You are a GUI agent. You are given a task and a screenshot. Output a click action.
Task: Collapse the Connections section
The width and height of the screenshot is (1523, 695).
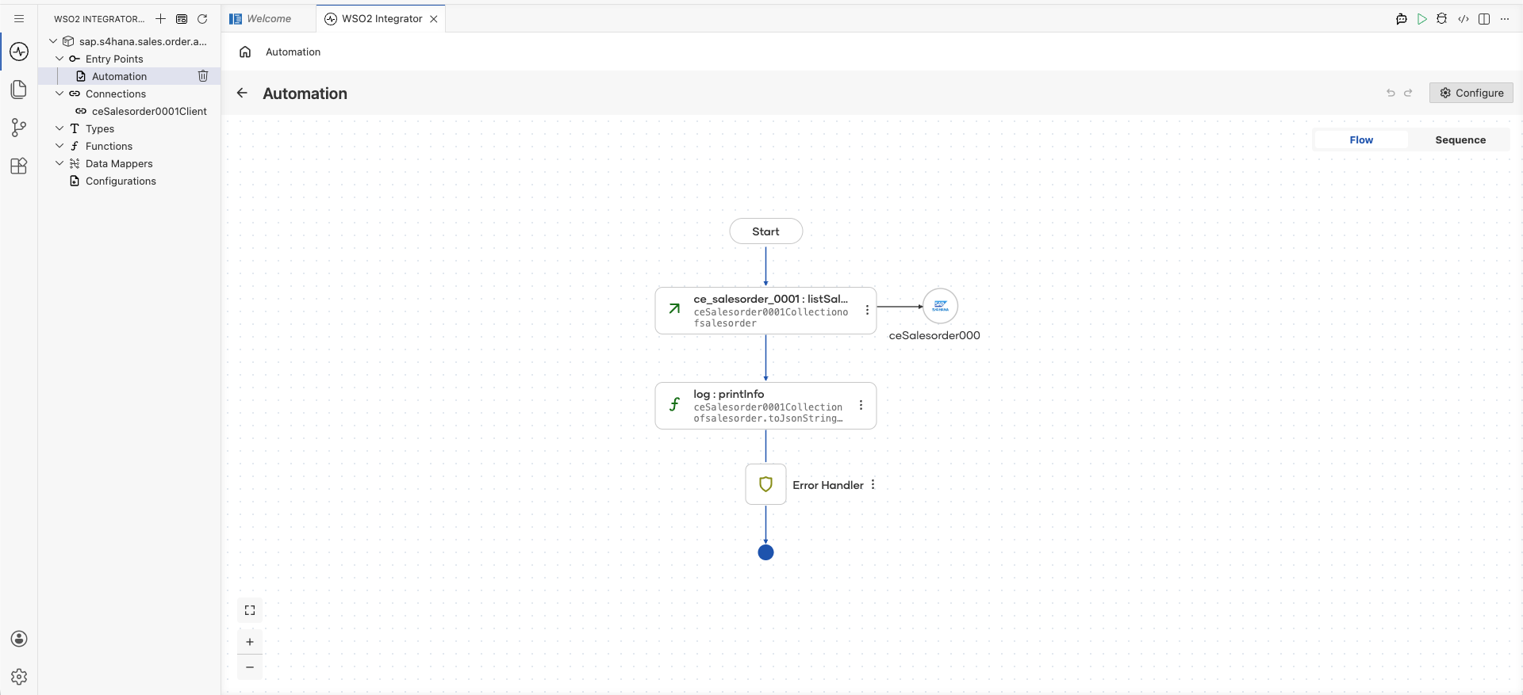coord(59,94)
